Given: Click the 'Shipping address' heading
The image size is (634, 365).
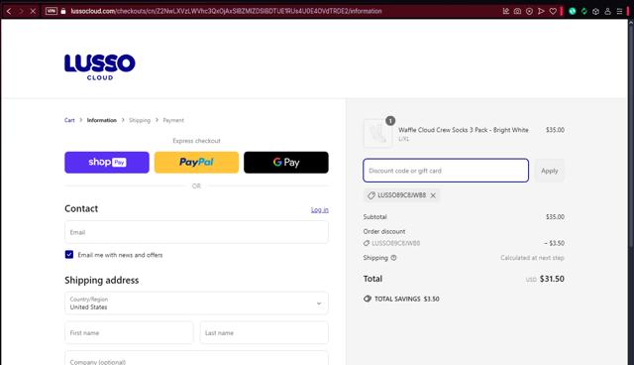Looking at the screenshot, I should [101, 280].
